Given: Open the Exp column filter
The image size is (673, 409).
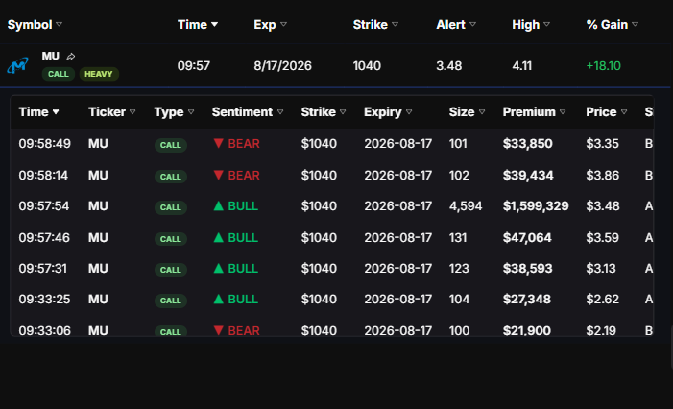Looking at the screenshot, I should [x=283, y=24].
